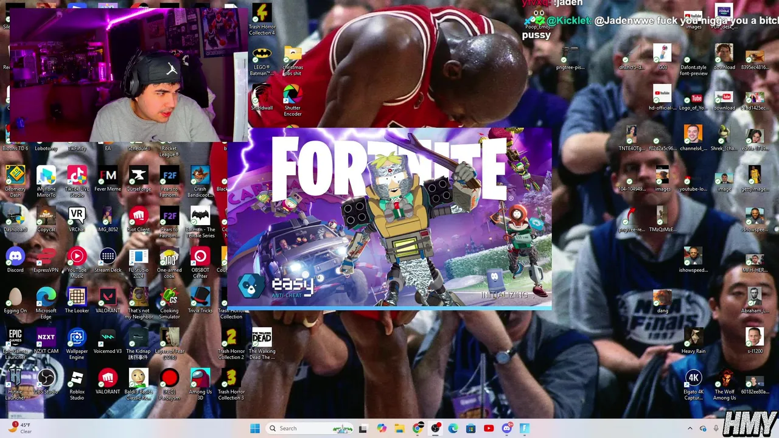The width and height of the screenshot is (779, 438).
Task: Open Trash Horror Collection 4 icon
Action: tap(262, 19)
